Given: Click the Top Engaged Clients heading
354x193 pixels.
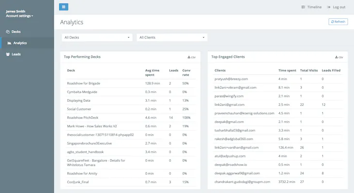Looking at the screenshot, I should click(228, 57).
